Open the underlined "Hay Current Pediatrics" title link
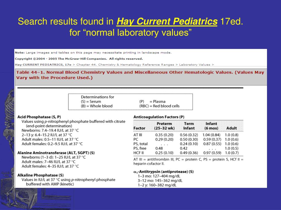The height and width of the screenshot is (210, 281). tap(167, 22)
